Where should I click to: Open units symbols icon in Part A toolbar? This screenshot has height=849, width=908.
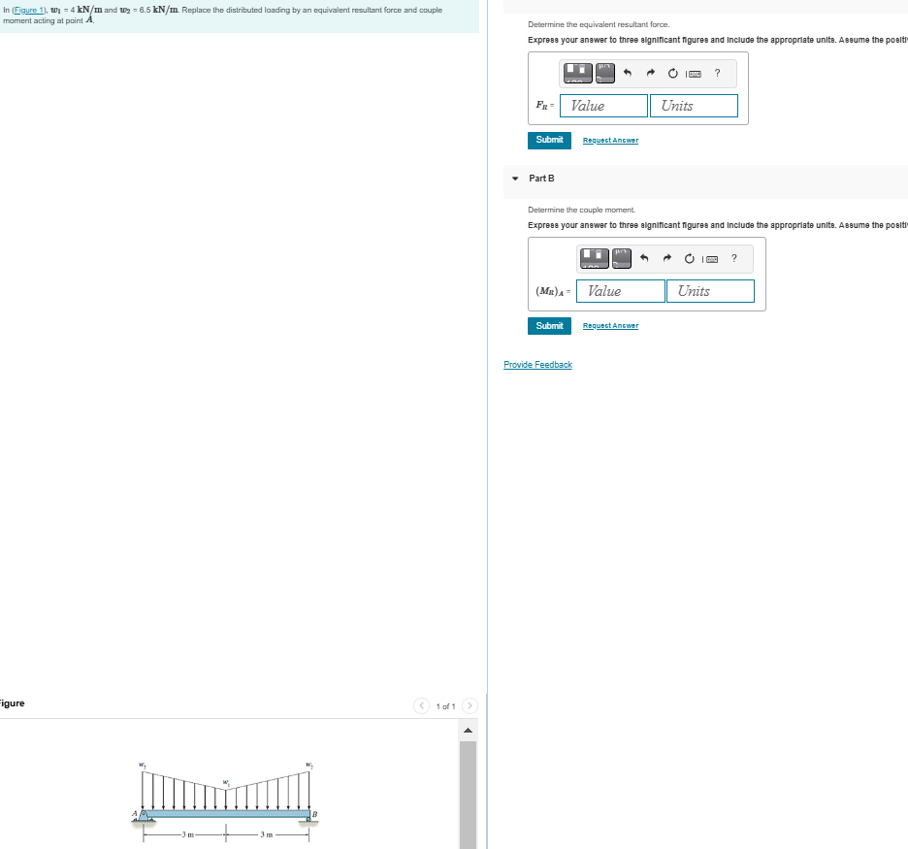click(x=605, y=73)
